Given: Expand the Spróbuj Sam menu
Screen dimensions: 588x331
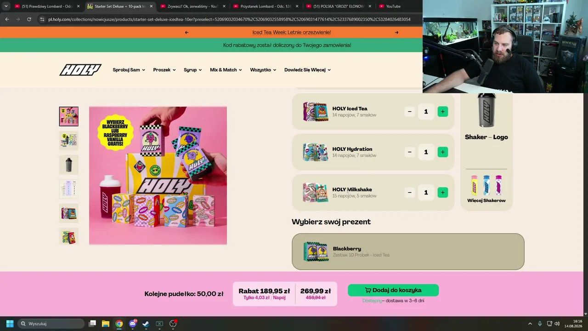Looking at the screenshot, I should point(129,70).
